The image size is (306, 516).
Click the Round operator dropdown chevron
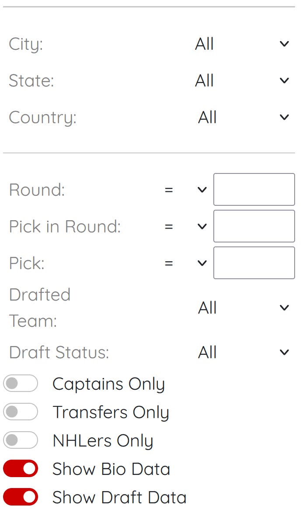[202, 190]
